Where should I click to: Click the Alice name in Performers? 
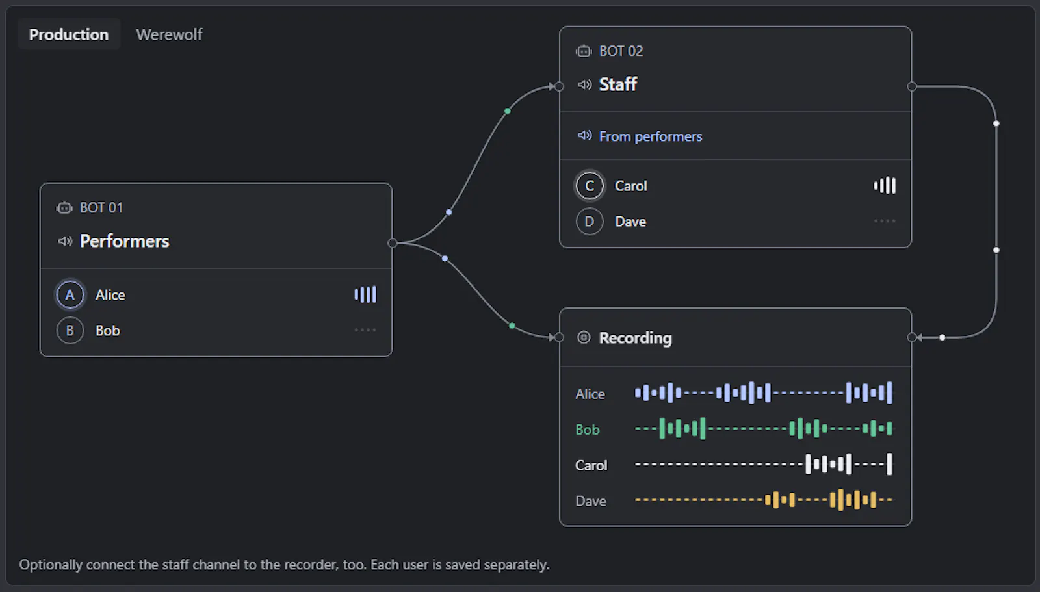110,295
